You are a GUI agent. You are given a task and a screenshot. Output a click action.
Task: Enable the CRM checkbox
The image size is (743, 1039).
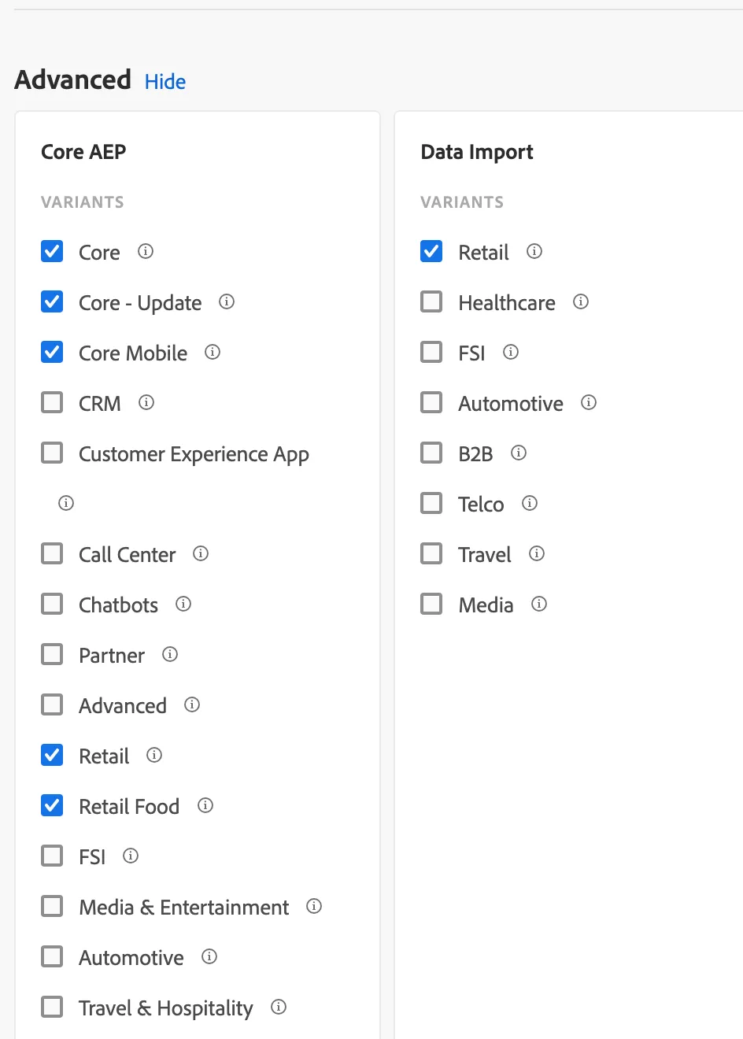(52, 402)
